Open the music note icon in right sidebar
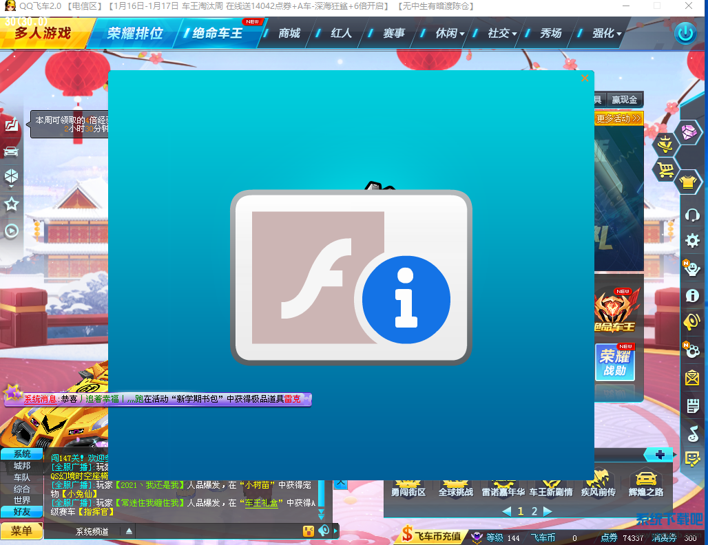708x545 pixels. [x=692, y=434]
